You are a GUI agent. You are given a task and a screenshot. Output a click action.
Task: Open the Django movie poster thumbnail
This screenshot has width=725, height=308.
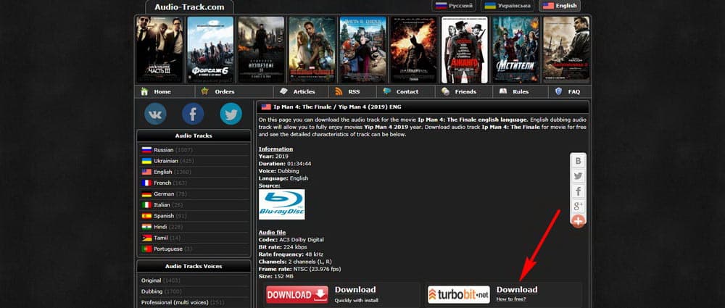pyautogui.click(x=464, y=50)
